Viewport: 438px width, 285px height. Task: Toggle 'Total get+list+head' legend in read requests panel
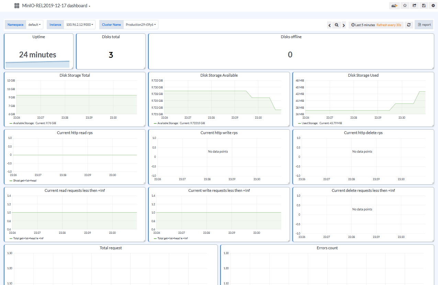[x=29, y=238]
